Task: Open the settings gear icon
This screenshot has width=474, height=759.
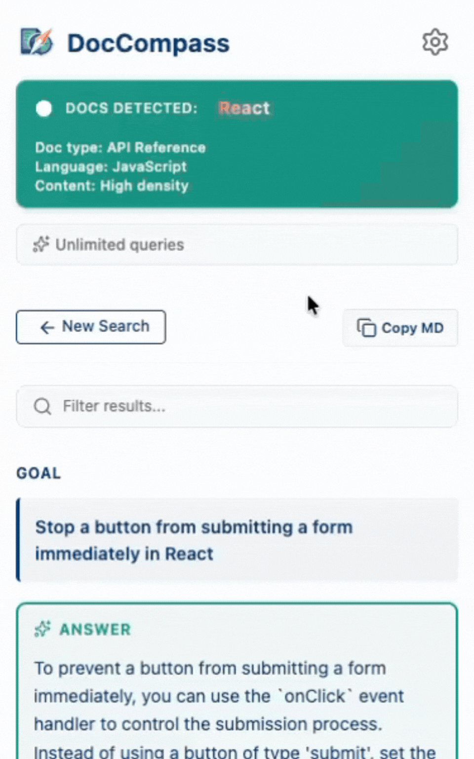Action: click(x=435, y=42)
